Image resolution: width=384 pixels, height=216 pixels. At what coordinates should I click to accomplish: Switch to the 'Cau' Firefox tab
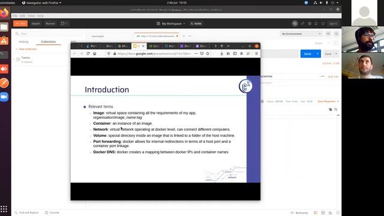[155, 46]
